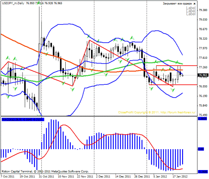The height and width of the screenshot is (179, 209).
Task: Click the Riston Capital Terminal copyright text
Action: point(45,171)
